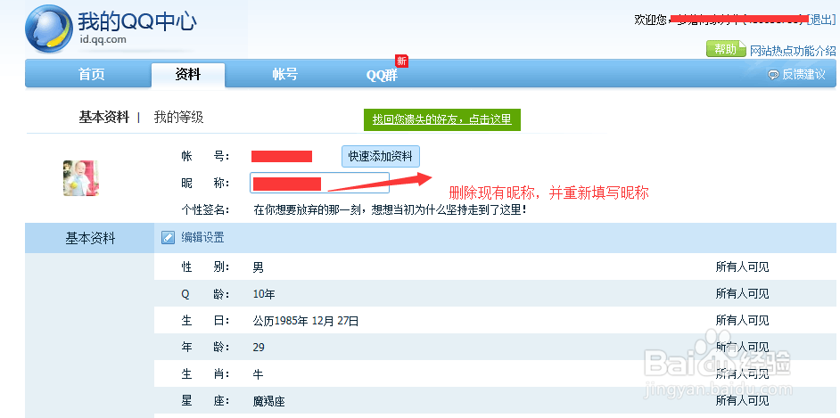Screen dimensions: 840x418
Task: Select 基本资料 in left sidebar
Action: click(90, 239)
